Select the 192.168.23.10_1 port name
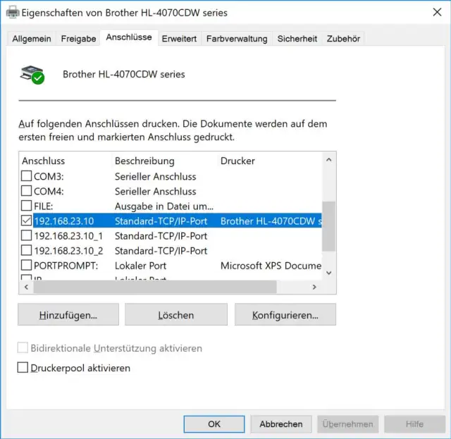Viewport: 451px width, 439px height. (x=68, y=236)
